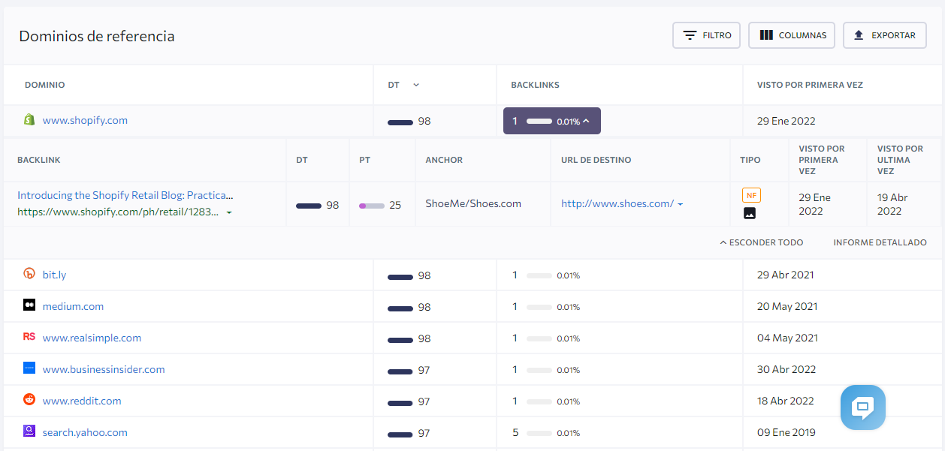
Task: Click the 30 Abr 2022 date for businessinsider
Action: (786, 369)
